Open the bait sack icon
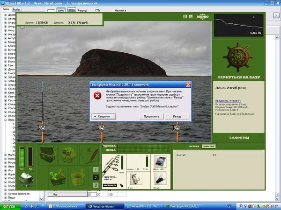The image size is (281, 210). point(68,155)
